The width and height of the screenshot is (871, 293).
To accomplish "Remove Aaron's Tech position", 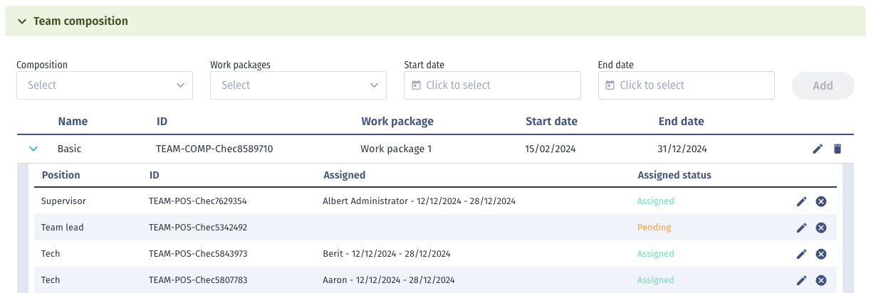I will click(x=820, y=280).
